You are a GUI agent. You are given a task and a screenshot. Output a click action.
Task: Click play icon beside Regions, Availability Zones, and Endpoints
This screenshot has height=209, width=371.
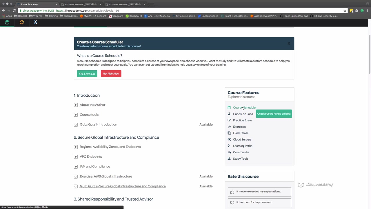click(76, 147)
